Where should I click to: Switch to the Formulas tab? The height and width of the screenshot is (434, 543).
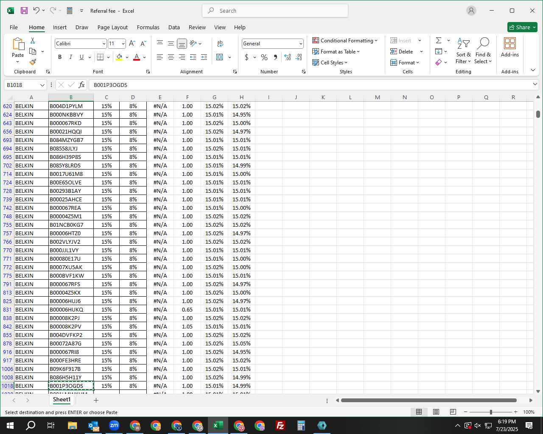(x=148, y=27)
